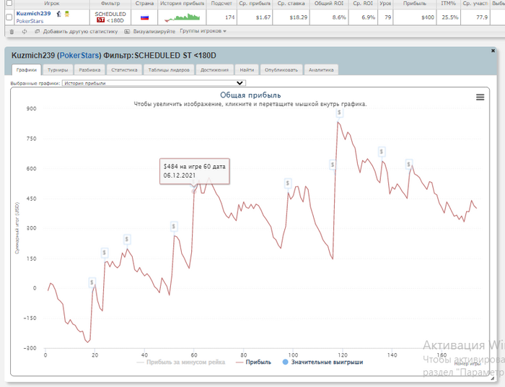Open the 'Аналитика' tab

321,69
